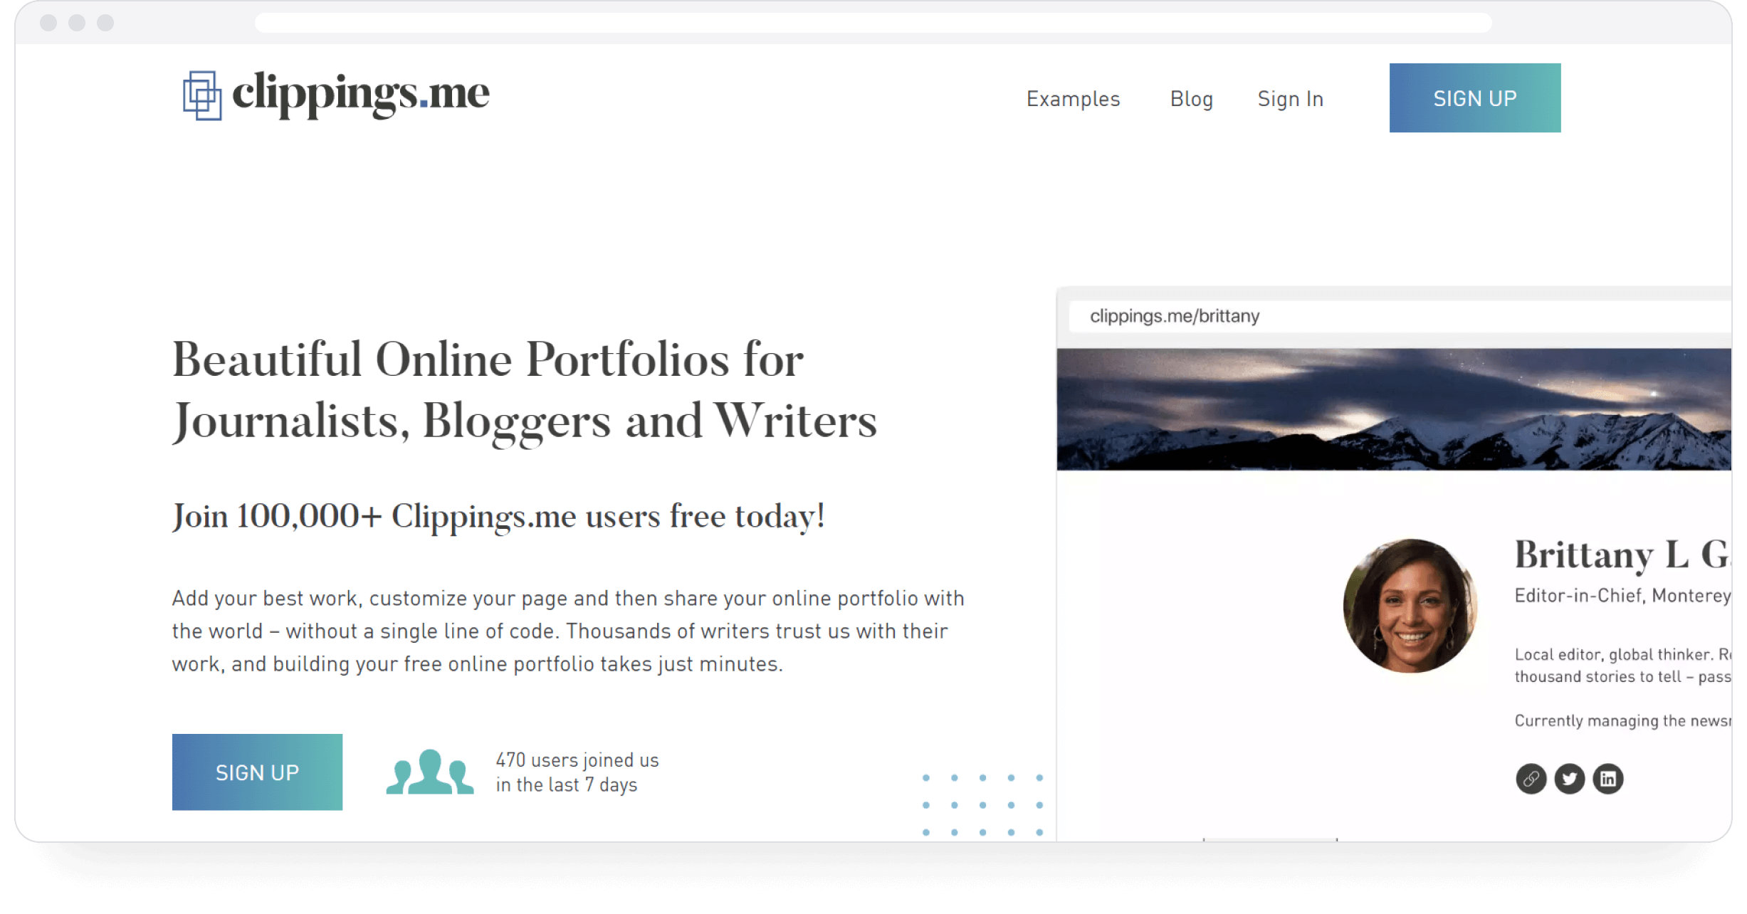Click the SIGN UP button below description
Viewport: 1747px width, 914px height.
click(257, 772)
